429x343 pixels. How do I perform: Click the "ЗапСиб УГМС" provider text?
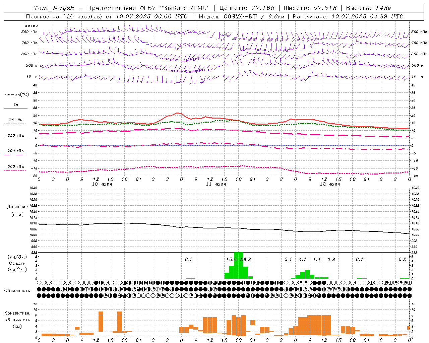tap(185, 8)
